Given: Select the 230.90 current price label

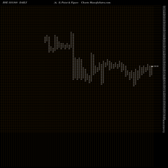Looking at the screenshot, I should pos(156,66).
